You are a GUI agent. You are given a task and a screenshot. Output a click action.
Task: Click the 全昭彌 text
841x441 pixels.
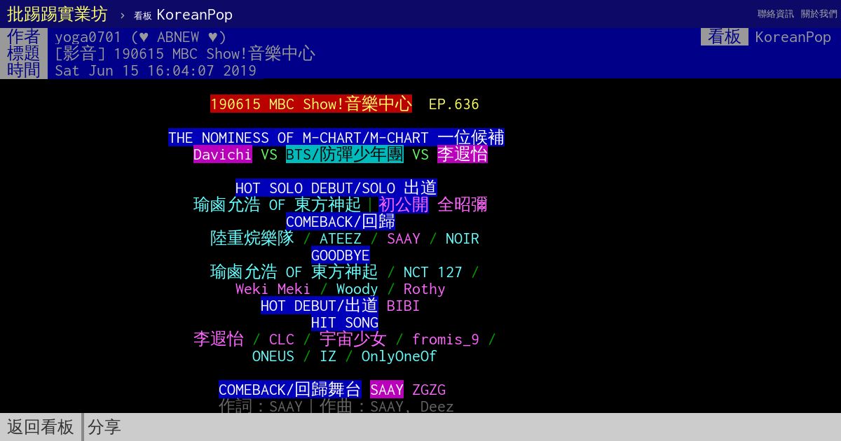pos(463,205)
